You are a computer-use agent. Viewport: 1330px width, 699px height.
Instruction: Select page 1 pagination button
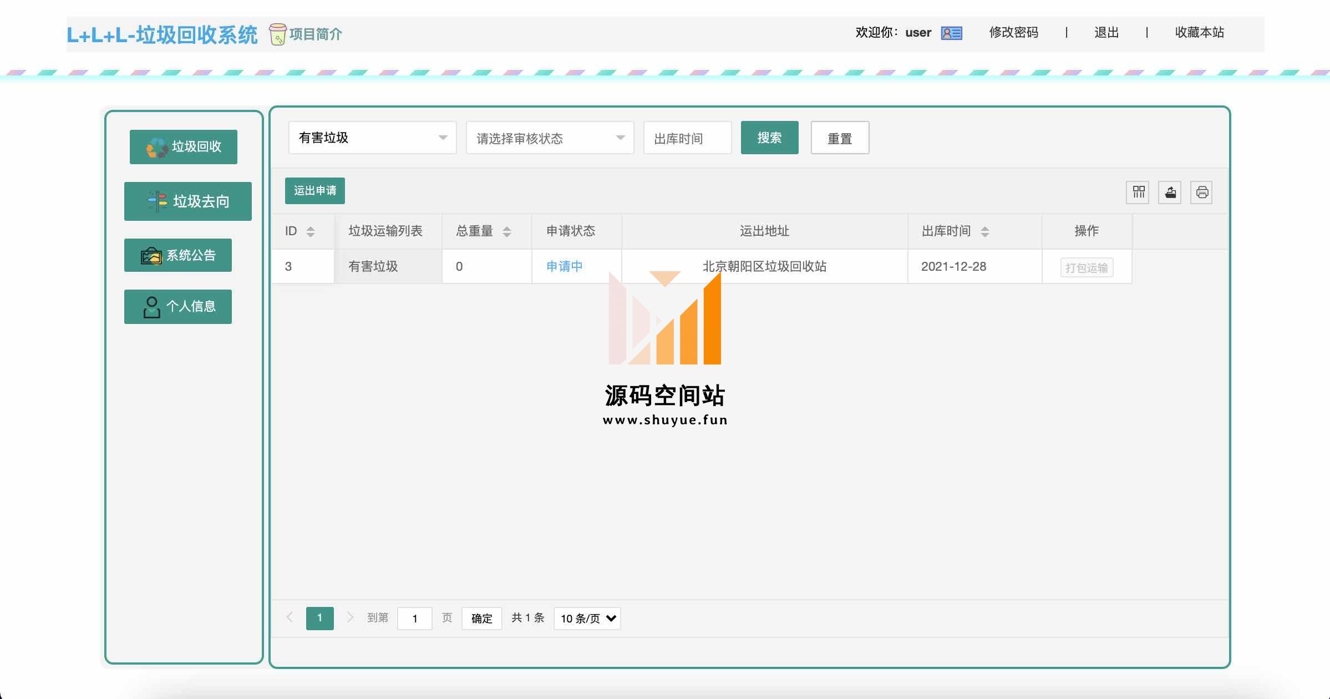(x=320, y=619)
